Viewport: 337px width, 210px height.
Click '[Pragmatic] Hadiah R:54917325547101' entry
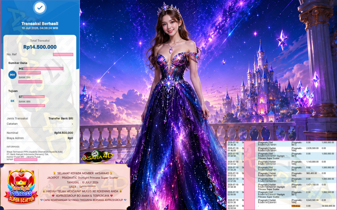point(267,174)
